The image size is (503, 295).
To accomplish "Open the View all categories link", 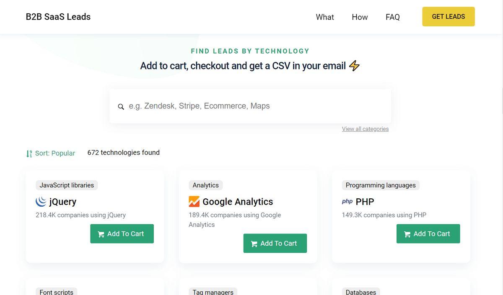I will 365,129.
